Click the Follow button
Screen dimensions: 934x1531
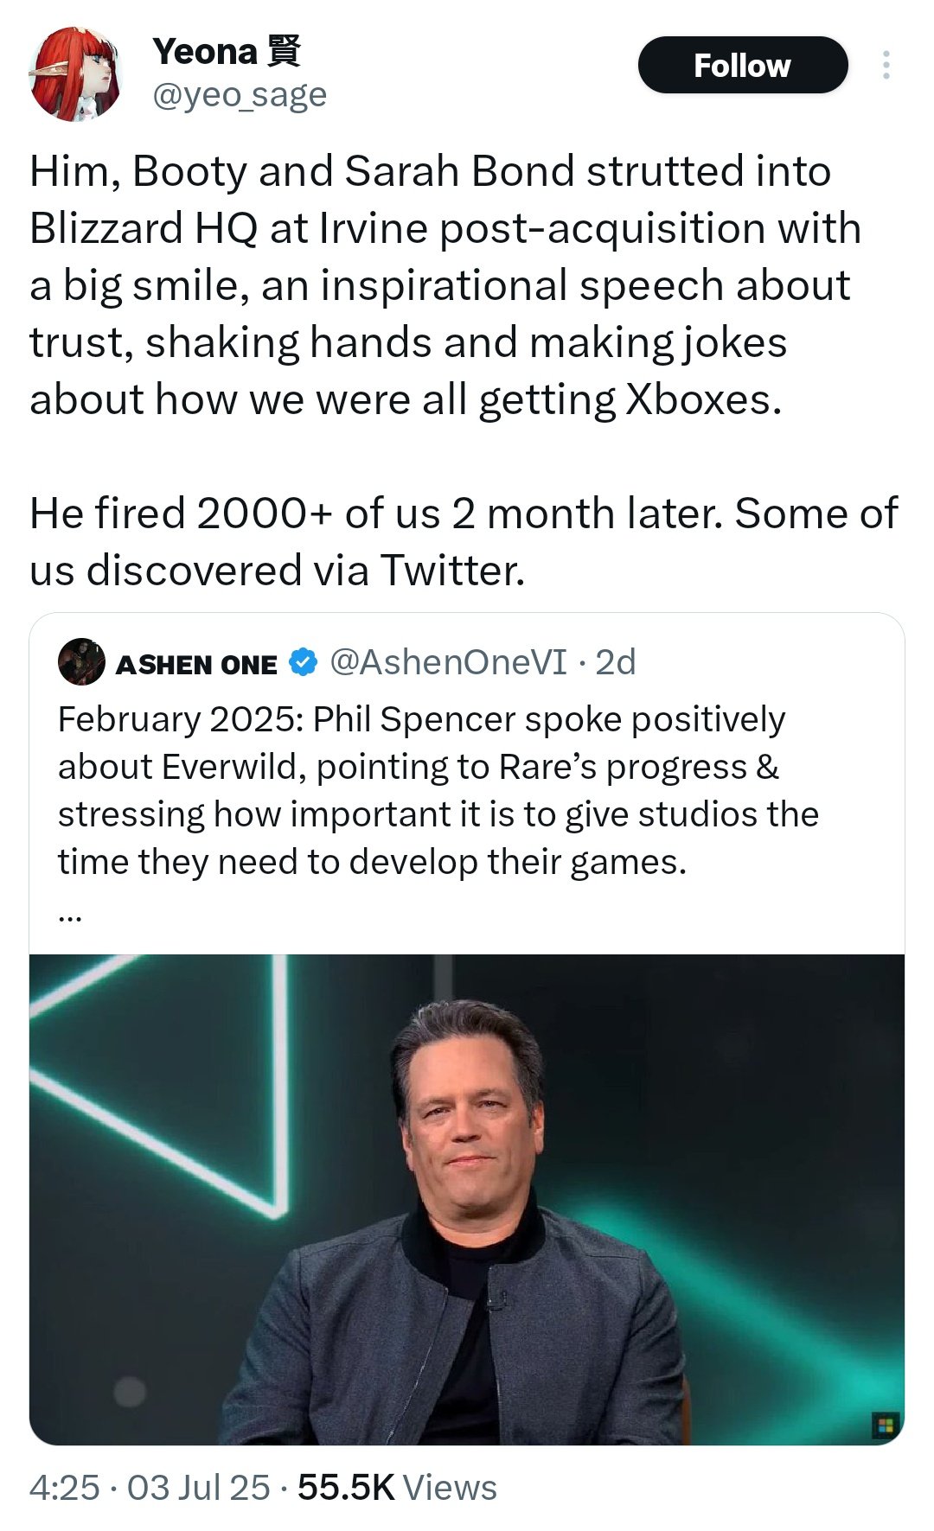743,65
